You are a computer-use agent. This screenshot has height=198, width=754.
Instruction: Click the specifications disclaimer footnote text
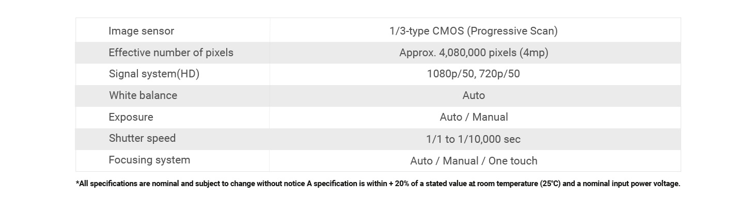378,184
